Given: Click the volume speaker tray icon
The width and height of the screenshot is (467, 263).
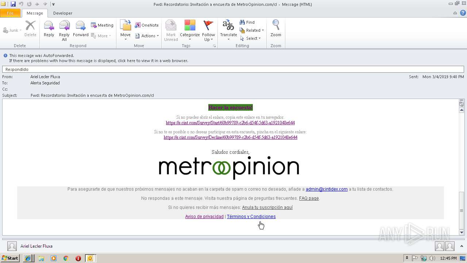Looking at the screenshot, I should [x=432, y=258].
